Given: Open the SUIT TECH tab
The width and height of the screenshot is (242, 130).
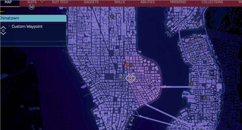Looking at the screenshot, I should [x=60, y=2].
